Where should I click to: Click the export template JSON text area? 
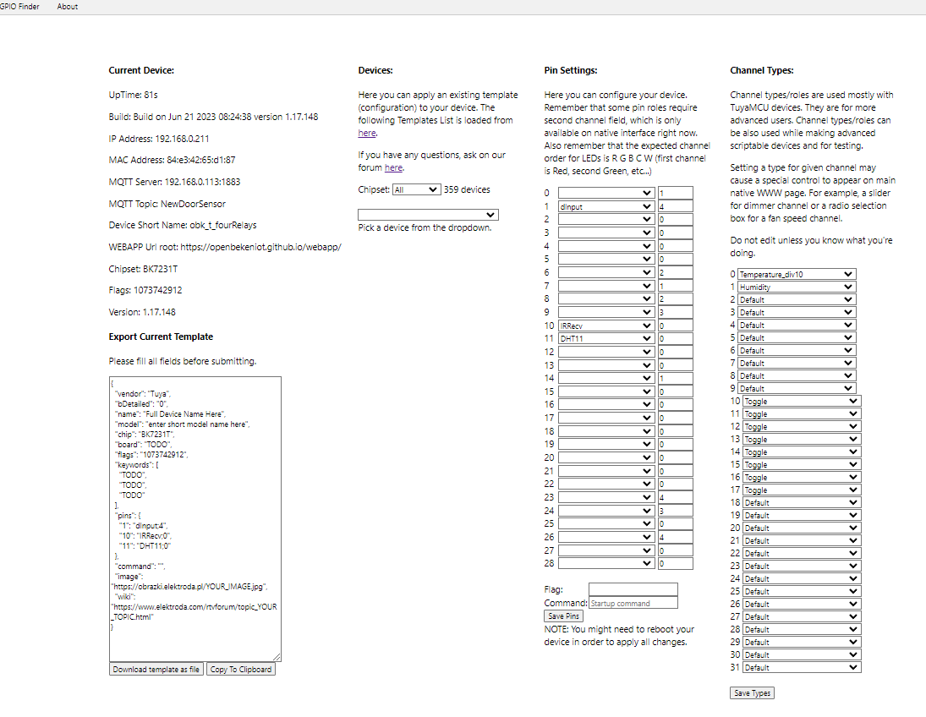click(195, 518)
